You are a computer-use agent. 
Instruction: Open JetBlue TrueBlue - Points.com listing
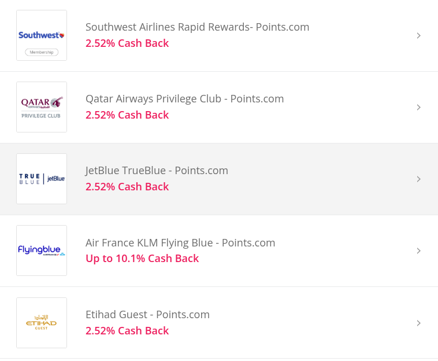click(157, 171)
